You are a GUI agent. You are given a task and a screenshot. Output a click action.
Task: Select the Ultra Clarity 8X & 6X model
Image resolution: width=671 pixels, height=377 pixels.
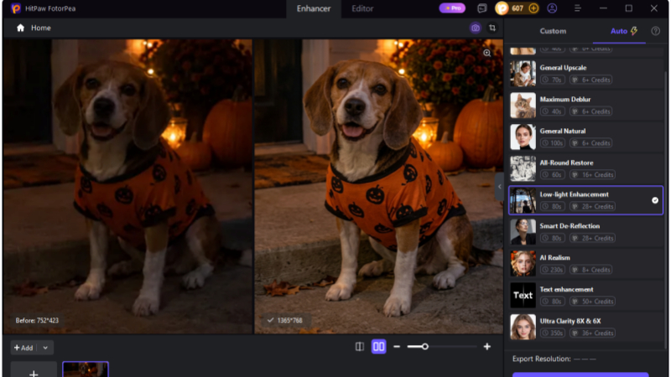click(585, 327)
